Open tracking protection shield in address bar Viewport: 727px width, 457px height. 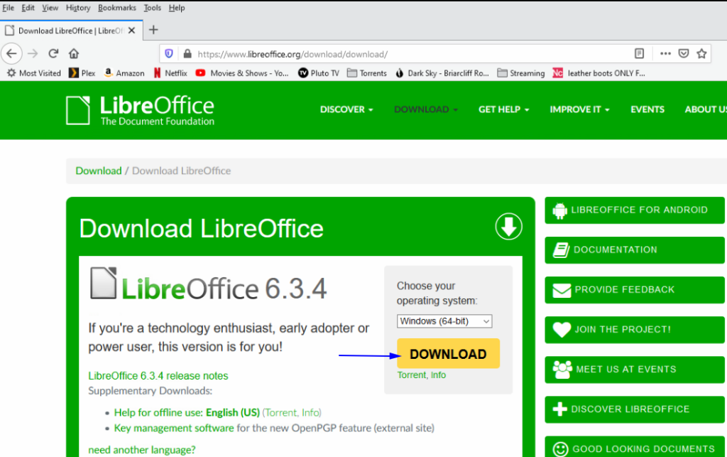click(169, 54)
